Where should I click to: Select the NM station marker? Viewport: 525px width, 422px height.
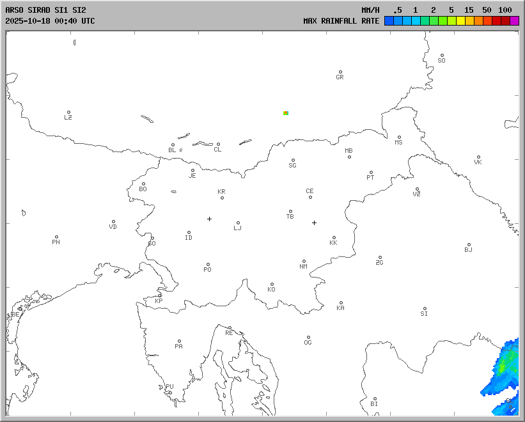click(x=304, y=262)
